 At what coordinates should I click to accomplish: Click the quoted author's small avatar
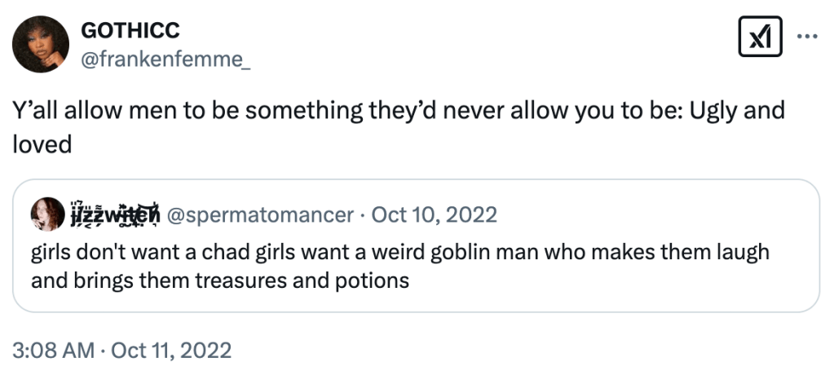click(47, 214)
